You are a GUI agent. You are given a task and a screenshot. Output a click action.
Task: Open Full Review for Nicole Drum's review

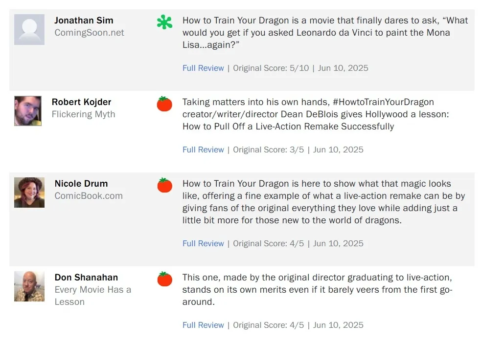click(x=203, y=243)
